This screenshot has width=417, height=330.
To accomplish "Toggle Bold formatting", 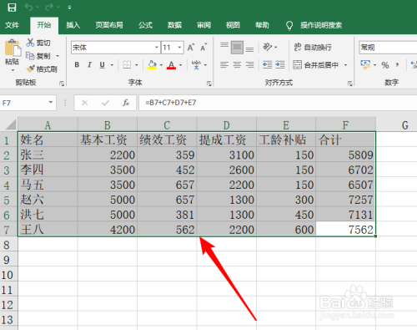I will click(x=77, y=65).
